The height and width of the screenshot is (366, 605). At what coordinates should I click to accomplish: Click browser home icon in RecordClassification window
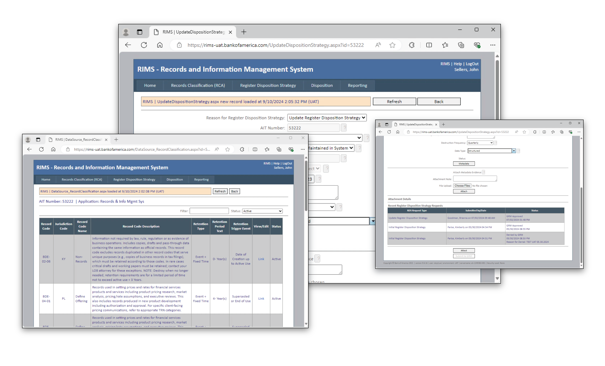[x=53, y=149]
